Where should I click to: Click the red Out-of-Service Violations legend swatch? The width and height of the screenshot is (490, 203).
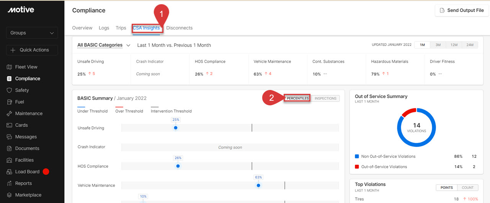[x=357, y=167]
